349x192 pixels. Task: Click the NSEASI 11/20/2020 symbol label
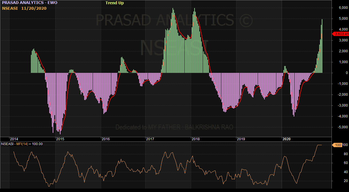(24, 8)
